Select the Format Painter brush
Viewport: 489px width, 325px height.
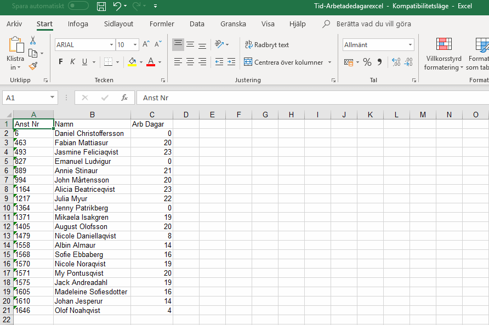pos(33,66)
